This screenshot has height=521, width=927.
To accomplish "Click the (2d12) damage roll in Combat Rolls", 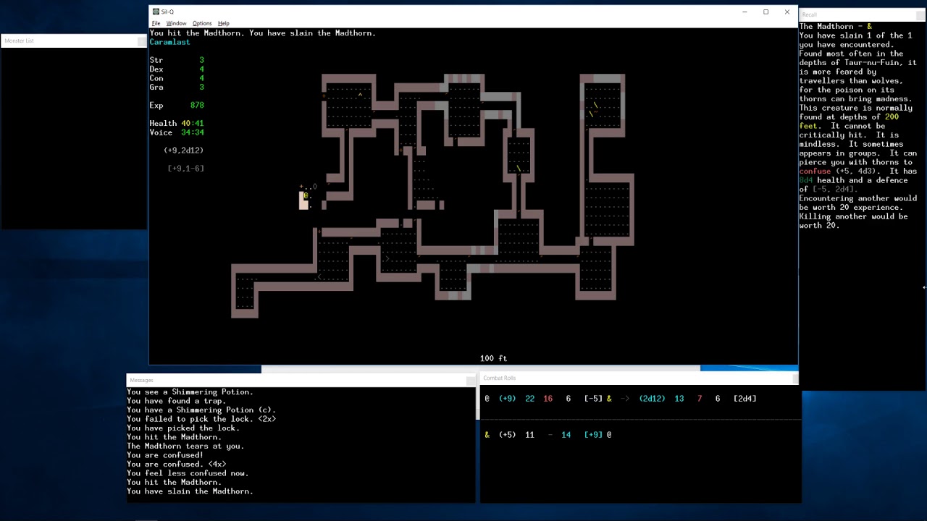I will (x=652, y=399).
